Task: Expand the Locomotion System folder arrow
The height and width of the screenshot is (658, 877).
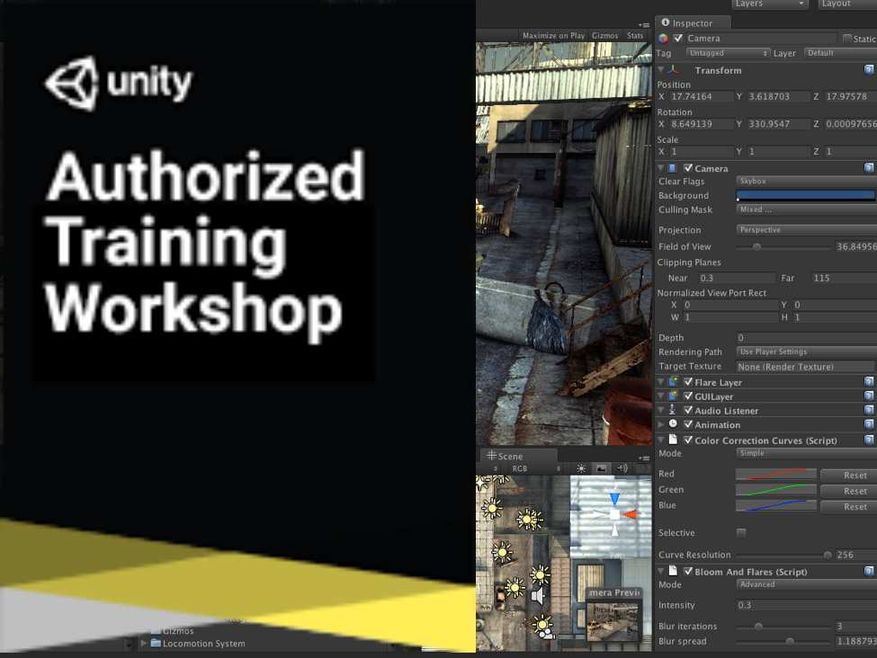Action: pyautogui.click(x=143, y=644)
